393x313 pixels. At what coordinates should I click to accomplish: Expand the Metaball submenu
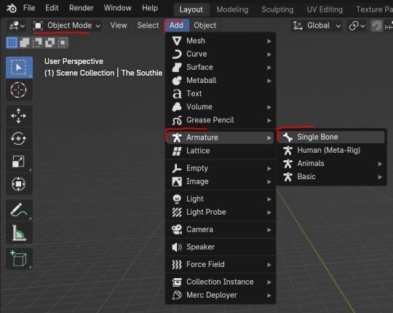[221, 81]
